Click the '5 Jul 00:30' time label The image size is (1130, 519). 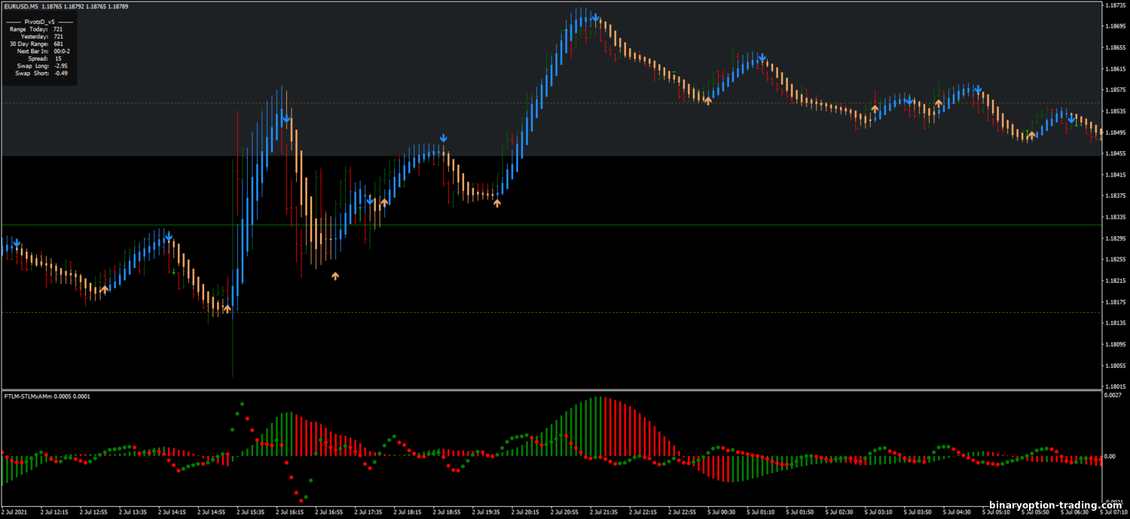tap(721, 512)
